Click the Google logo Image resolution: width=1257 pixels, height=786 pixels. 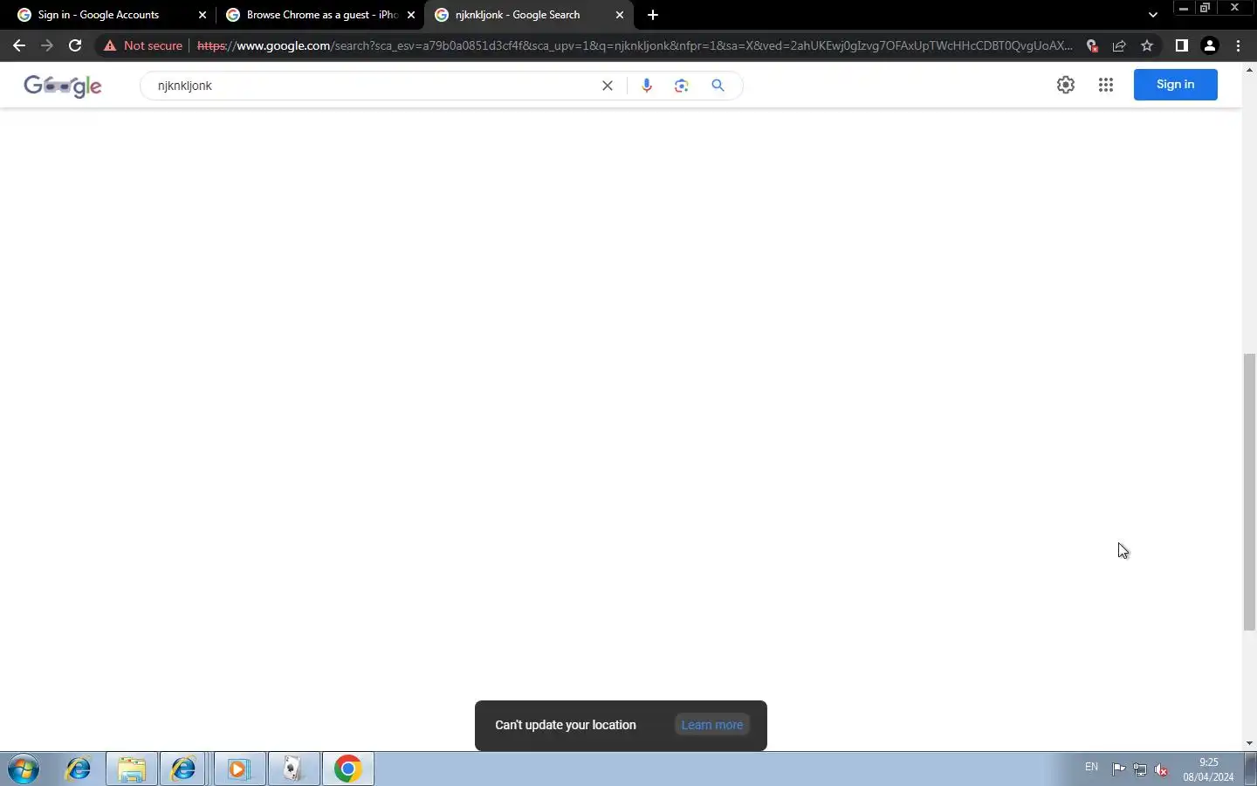point(63,86)
